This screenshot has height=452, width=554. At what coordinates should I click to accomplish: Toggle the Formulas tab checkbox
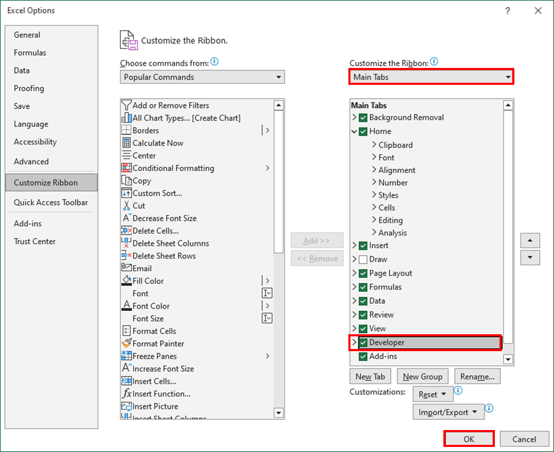click(x=363, y=287)
